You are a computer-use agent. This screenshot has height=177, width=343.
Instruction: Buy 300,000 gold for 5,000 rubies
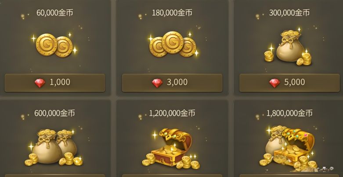[289, 83]
